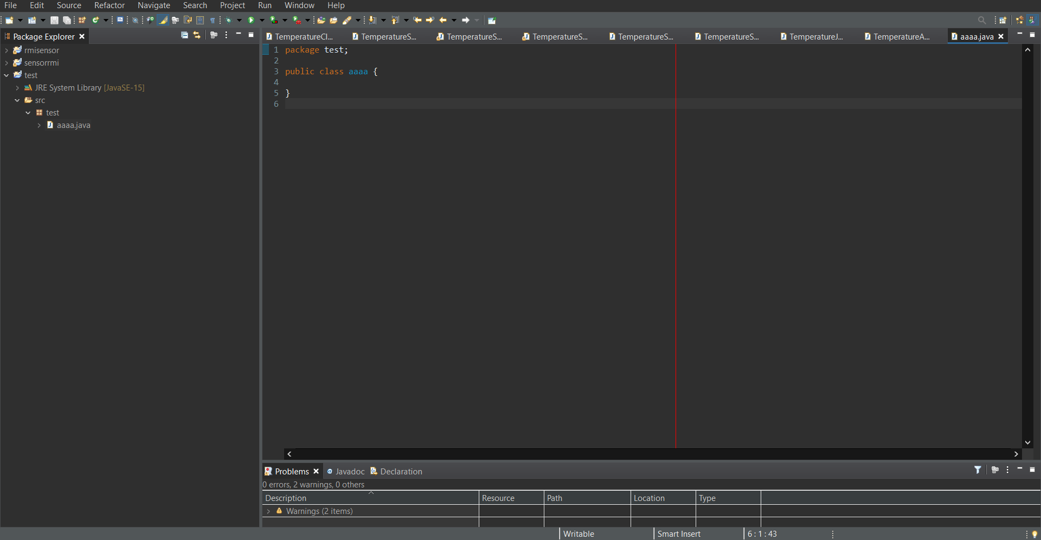Screen dimensions: 1041x540
Task: Open the New Java Class dropdown arrow
Action: [106, 21]
